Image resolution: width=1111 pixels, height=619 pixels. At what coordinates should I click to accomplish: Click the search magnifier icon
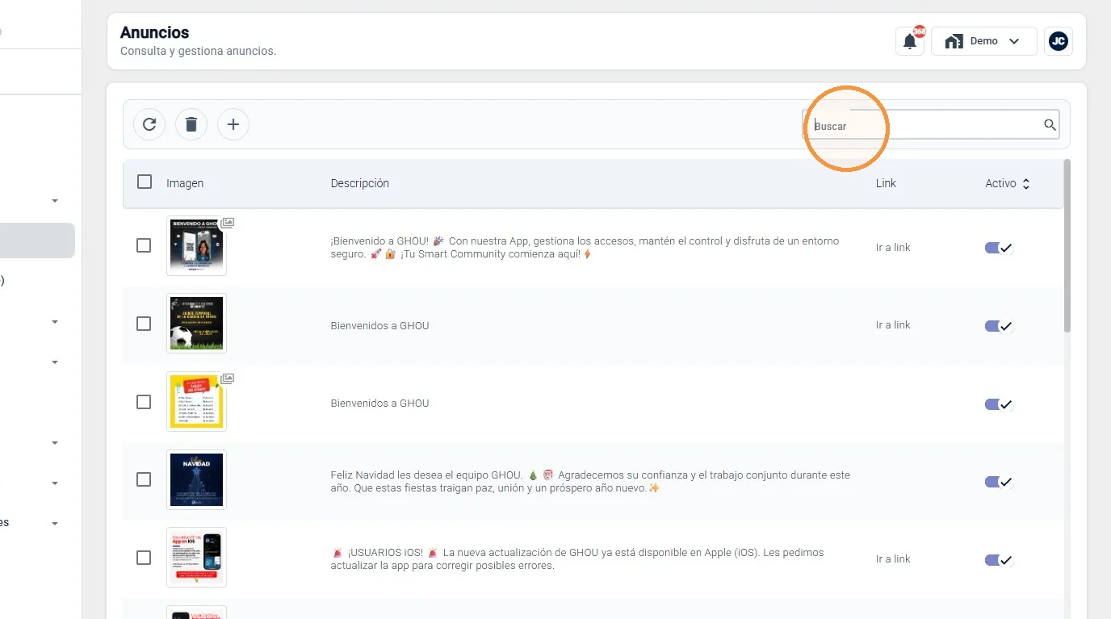[x=1050, y=125]
